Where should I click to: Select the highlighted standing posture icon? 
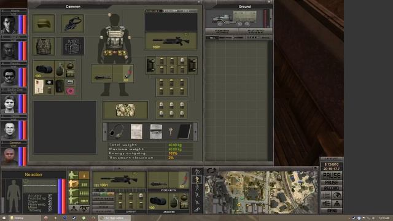197,179
